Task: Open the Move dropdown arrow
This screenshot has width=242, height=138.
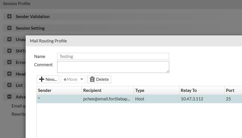Action: 82,79
